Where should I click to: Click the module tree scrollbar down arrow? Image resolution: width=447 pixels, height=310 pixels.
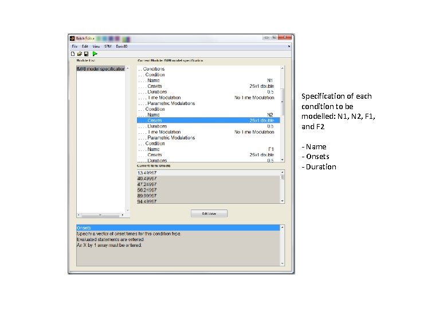pos(282,160)
